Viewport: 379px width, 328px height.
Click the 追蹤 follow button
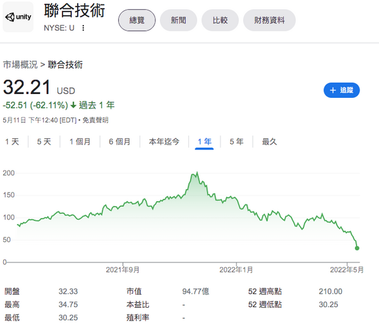(x=342, y=90)
